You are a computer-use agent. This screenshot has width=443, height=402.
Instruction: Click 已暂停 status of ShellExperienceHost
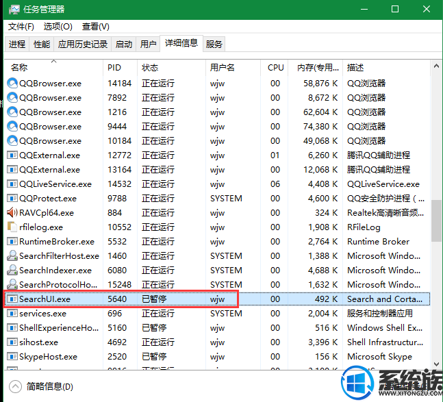[154, 328]
